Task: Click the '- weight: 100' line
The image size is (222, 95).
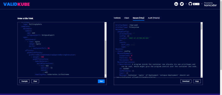Action: pyautogui.click(x=37, y=57)
